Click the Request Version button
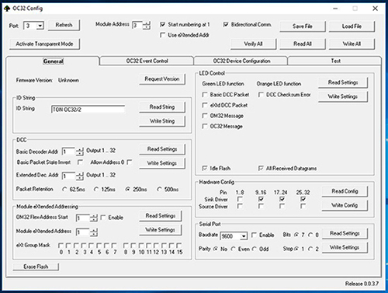The height and width of the screenshot is (293, 388). click(162, 78)
